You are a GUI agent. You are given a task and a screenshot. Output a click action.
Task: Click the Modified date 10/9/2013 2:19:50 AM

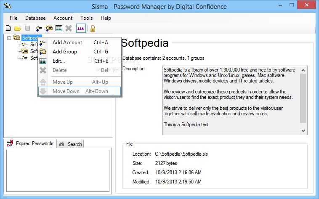tap(178, 181)
